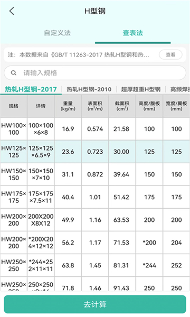
Task: Select the 查表法 tab
Action: point(132,33)
